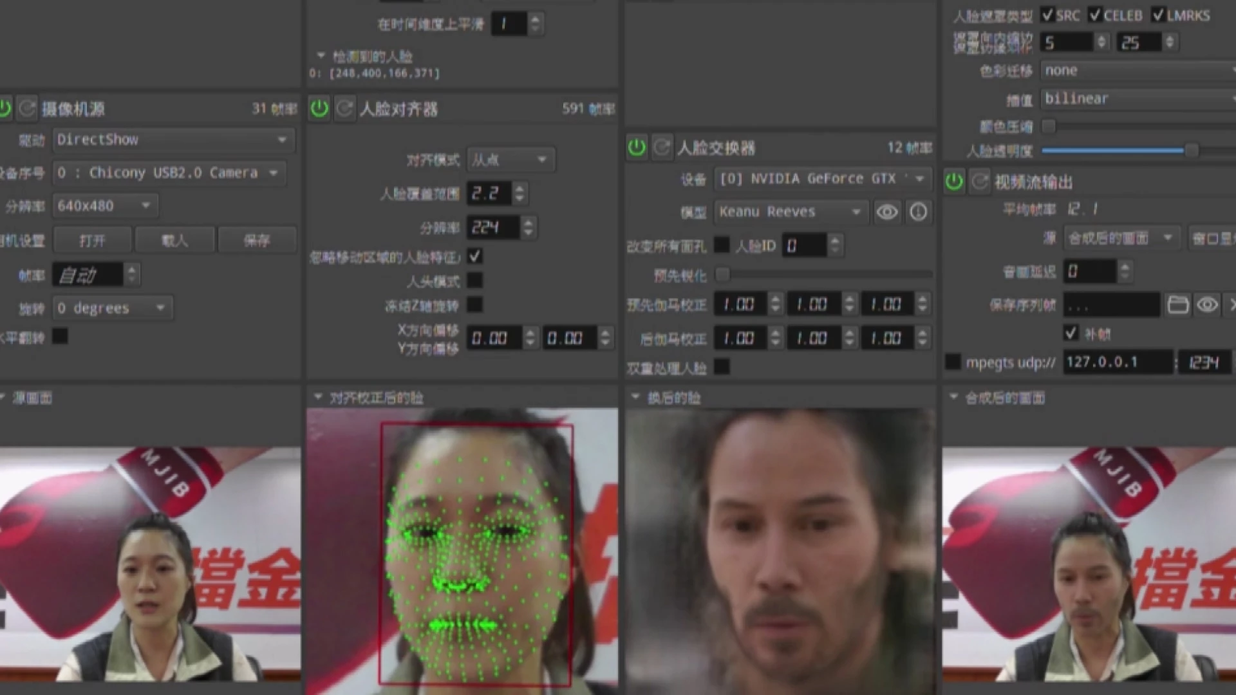
Task: Enable the 双重处理人脸 checkbox
Action: tap(722, 367)
